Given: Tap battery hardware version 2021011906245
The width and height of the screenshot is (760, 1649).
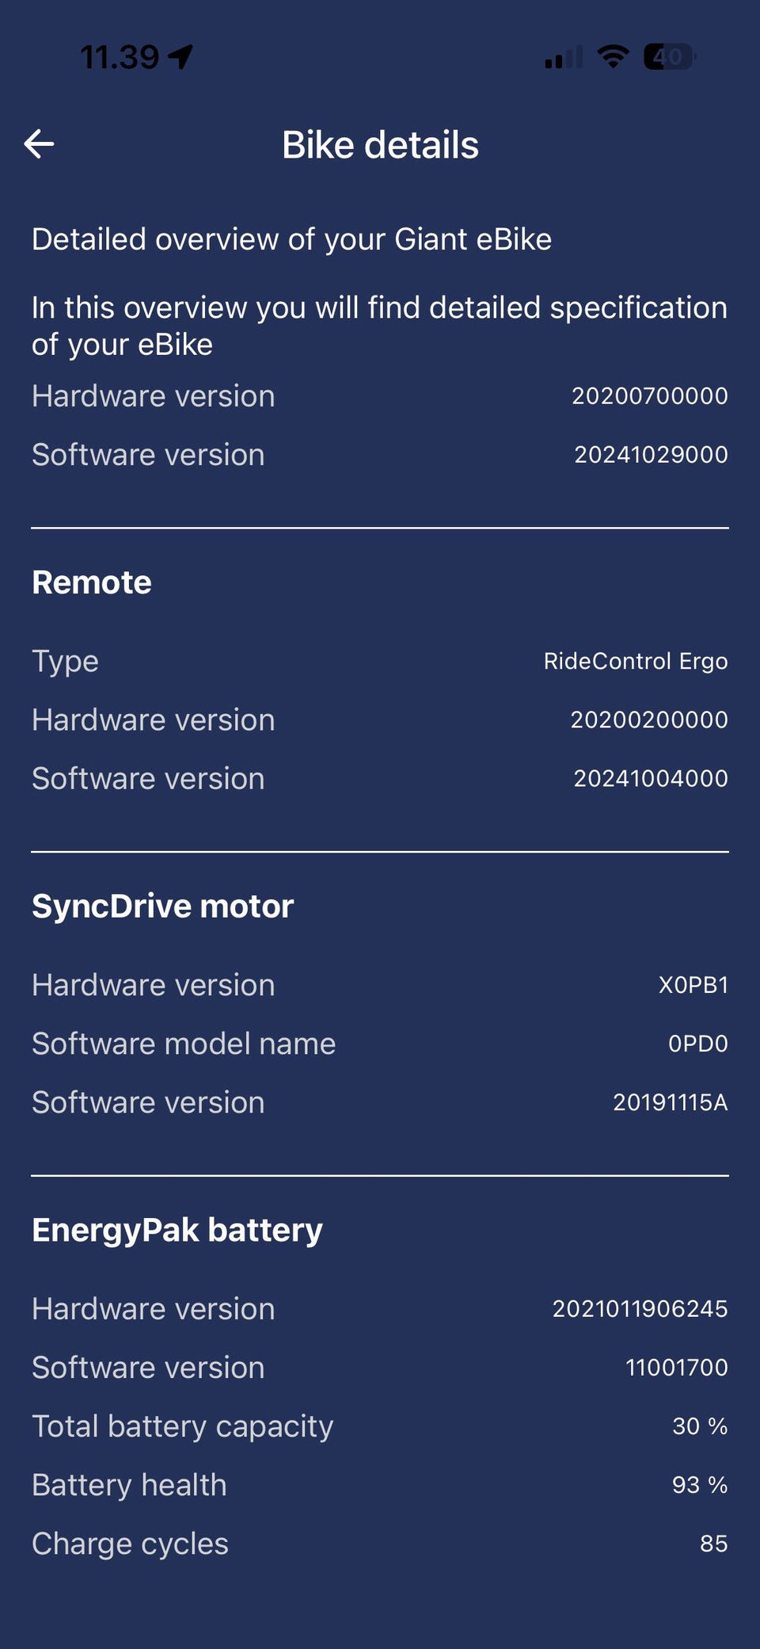Looking at the screenshot, I should 640,1308.
